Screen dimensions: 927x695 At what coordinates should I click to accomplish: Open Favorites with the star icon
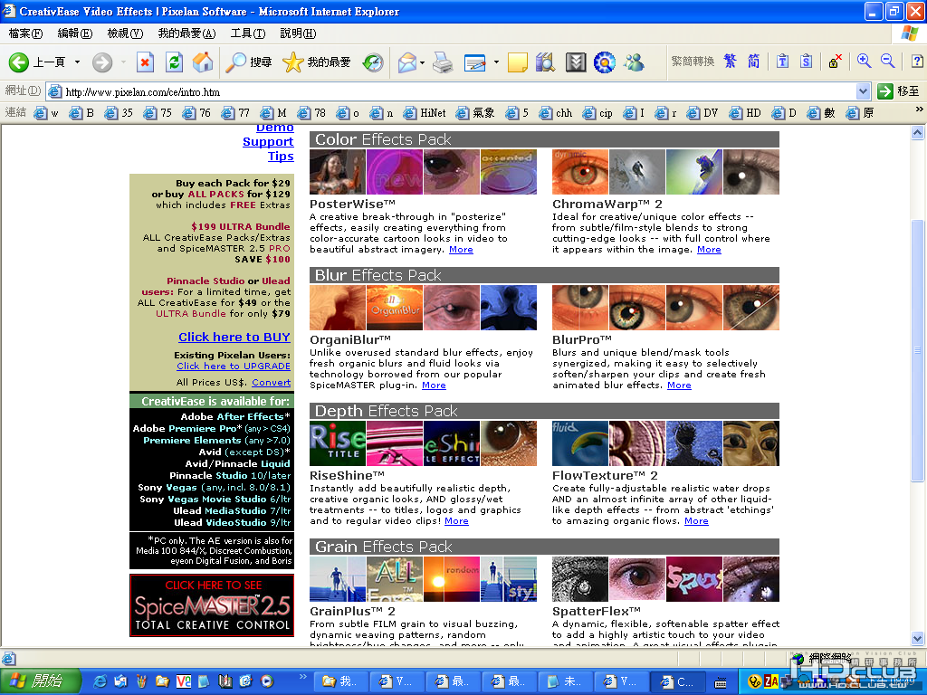click(317, 62)
